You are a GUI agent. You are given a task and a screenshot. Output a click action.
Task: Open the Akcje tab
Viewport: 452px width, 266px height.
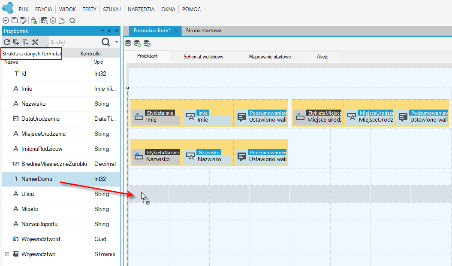point(322,57)
